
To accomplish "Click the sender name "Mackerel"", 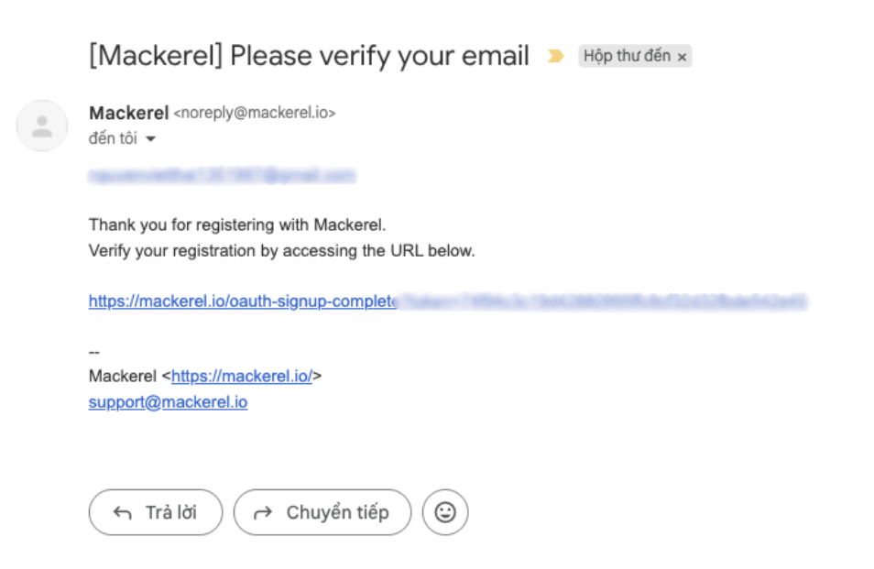I will point(128,113).
